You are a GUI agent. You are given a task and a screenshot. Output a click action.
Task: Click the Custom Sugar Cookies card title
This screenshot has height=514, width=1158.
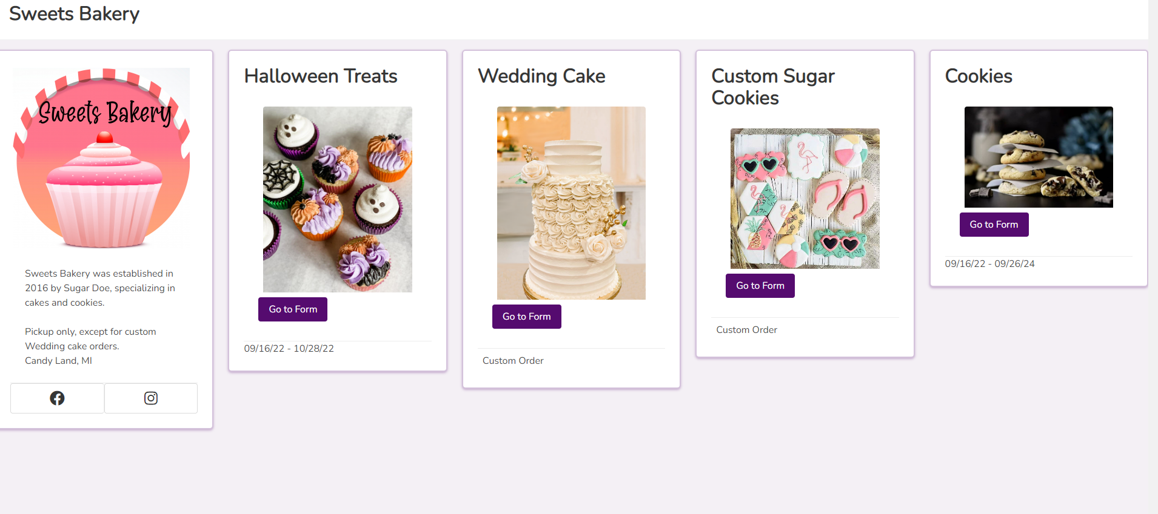pyautogui.click(x=773, y=87)
